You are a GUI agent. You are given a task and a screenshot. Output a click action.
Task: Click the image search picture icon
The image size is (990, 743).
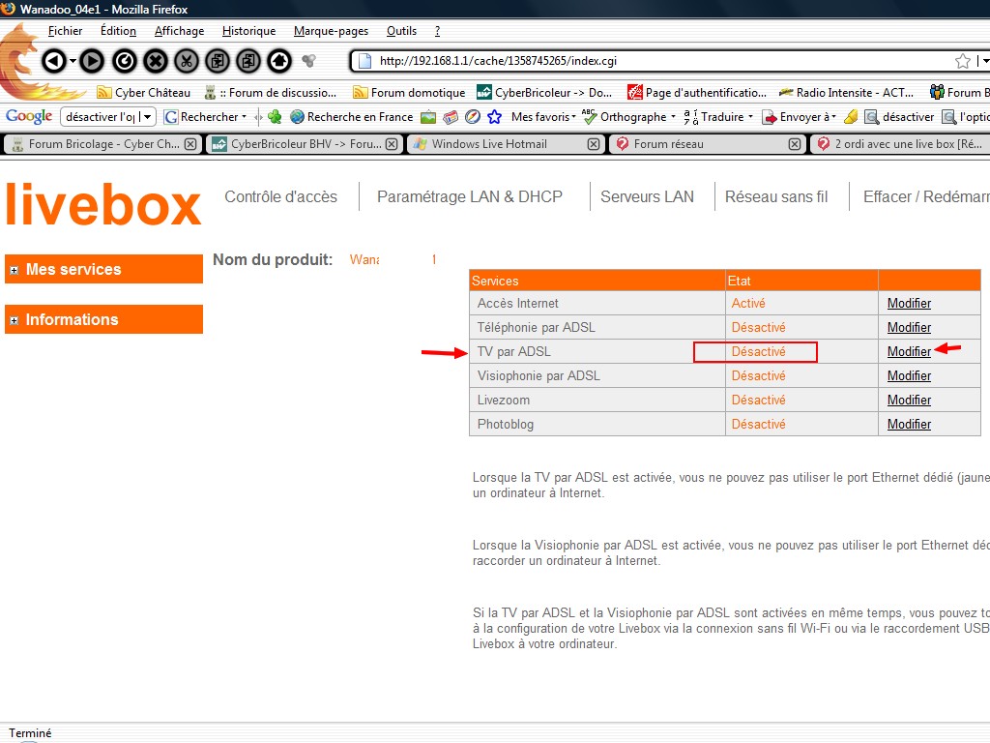428,117
